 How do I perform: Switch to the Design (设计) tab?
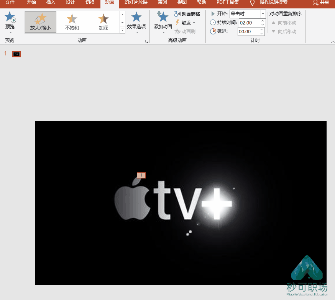tap(70, 3)
